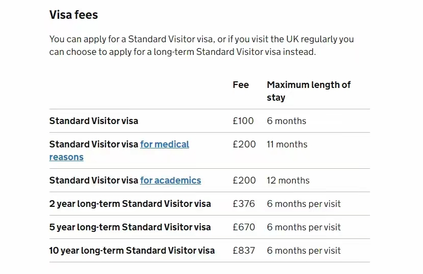423x274 pixels.
Task: Click the '6 months' stay cell
Action: [x=286, y=121]
